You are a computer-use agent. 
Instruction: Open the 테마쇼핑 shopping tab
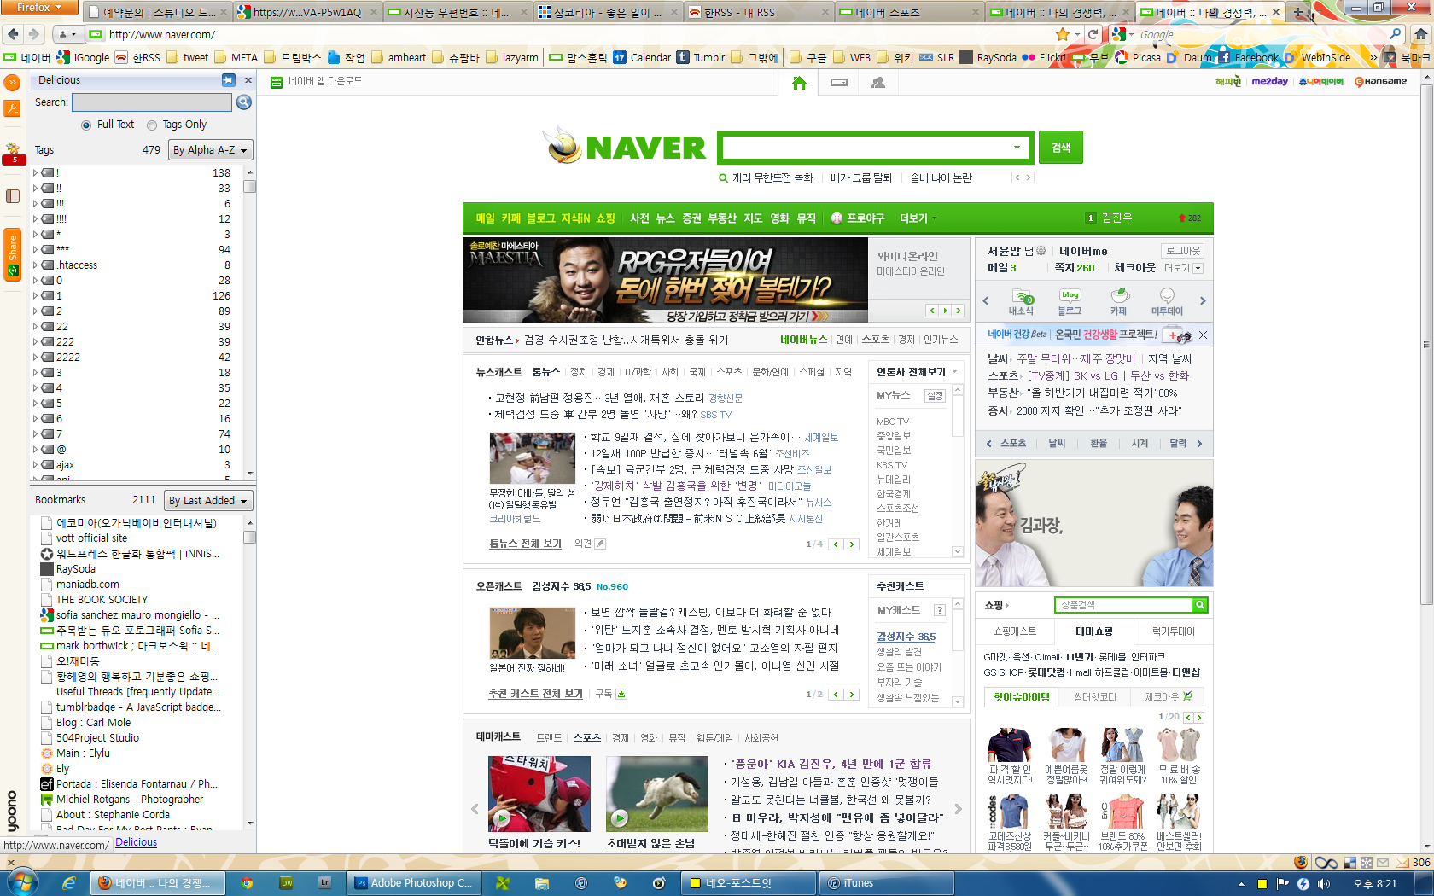1093,631
